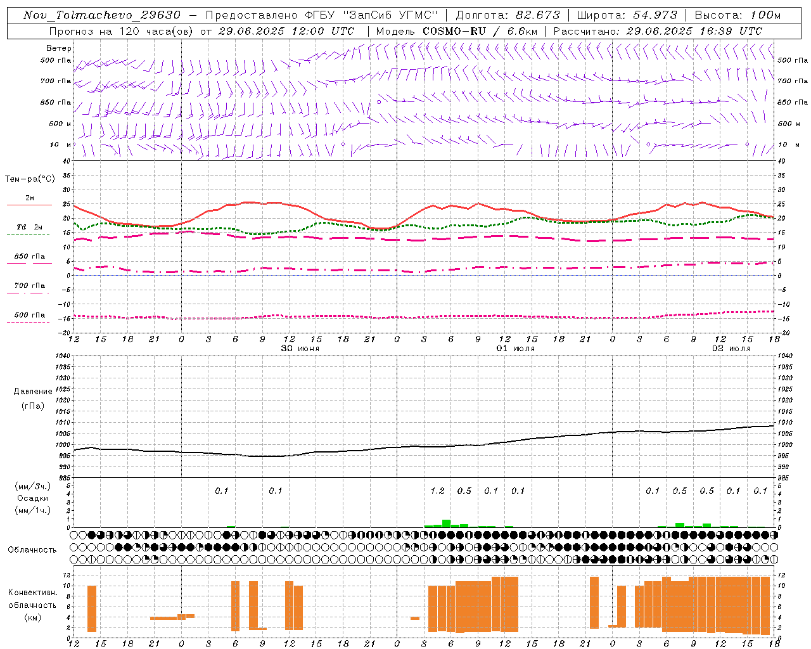Click the (мм/3ч.) unit label

point(32,486)
